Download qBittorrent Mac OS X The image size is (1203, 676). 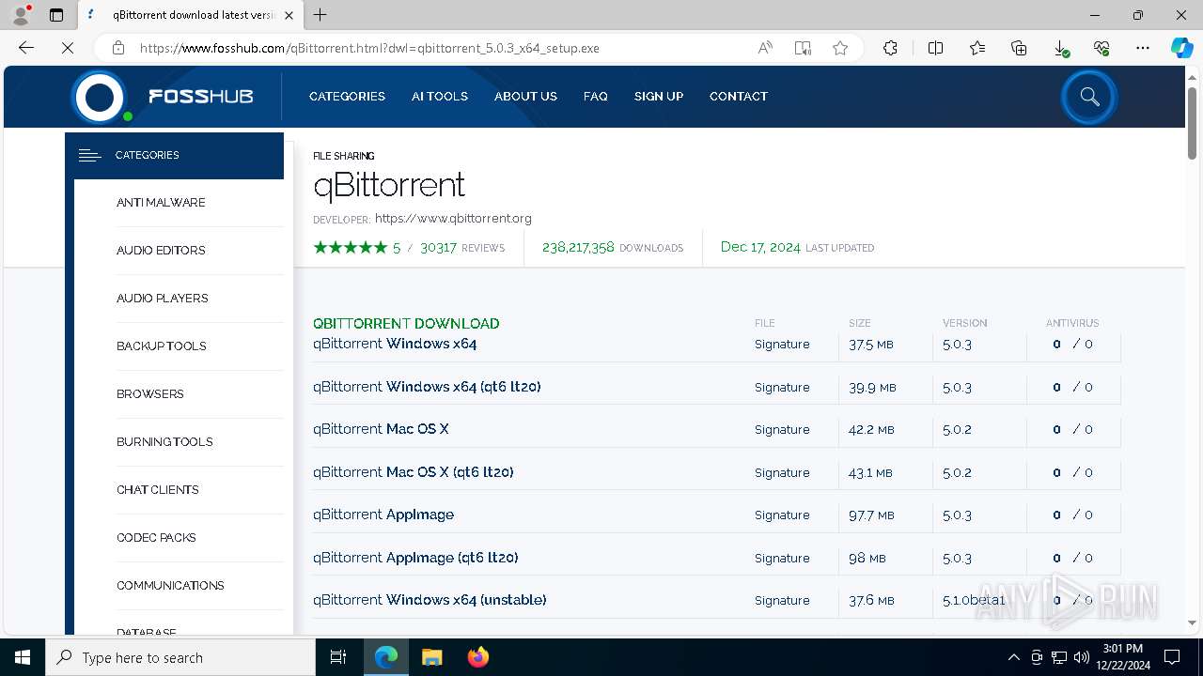381,429
